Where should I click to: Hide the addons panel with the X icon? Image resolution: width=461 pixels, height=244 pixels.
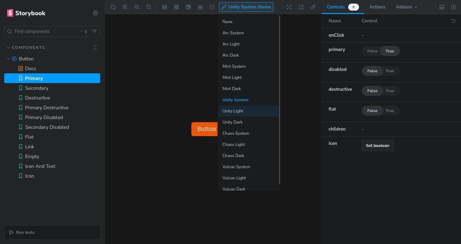coord(454,7)
